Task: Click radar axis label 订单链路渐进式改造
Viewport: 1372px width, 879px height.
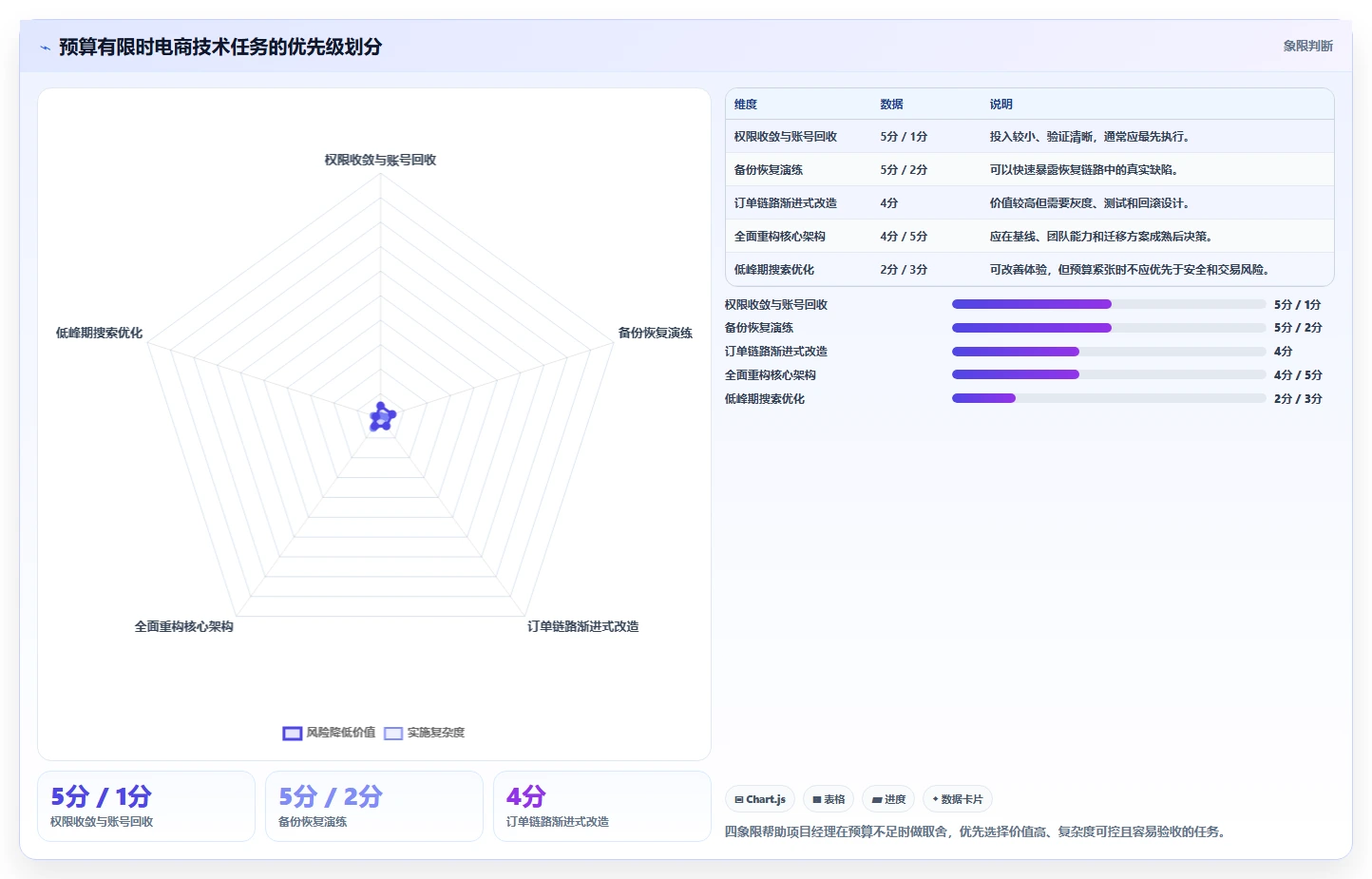Action: (583, 626)
